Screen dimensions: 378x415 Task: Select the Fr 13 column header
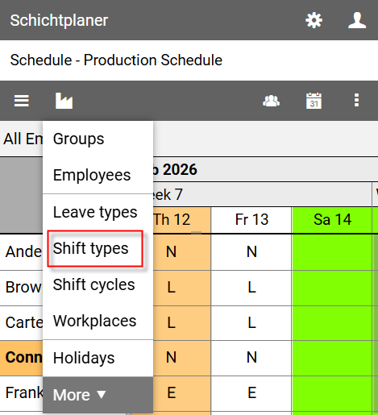point(251,220)
